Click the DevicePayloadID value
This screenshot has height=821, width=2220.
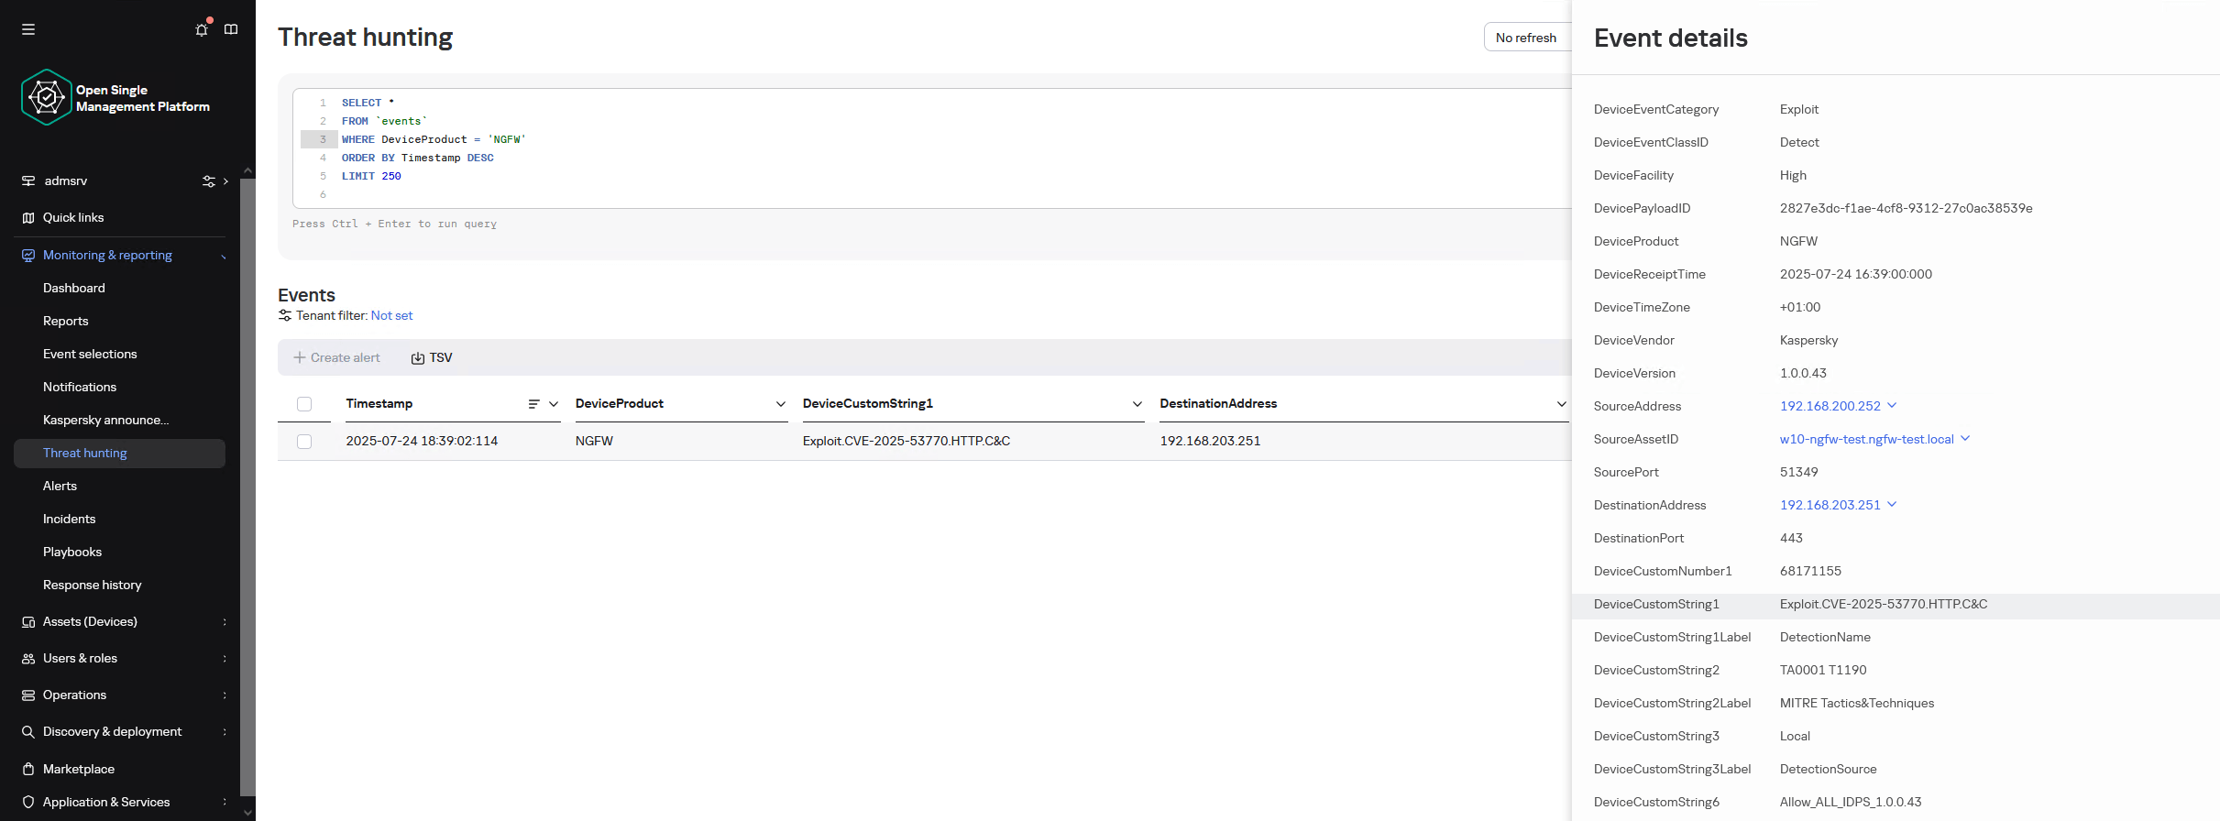click(x=1907, y=208)
